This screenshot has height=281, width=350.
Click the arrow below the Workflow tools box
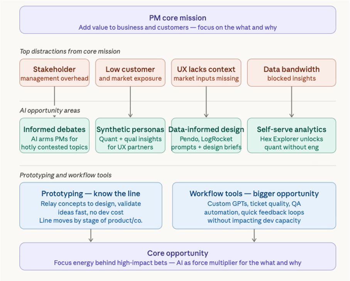coord(254,235)
